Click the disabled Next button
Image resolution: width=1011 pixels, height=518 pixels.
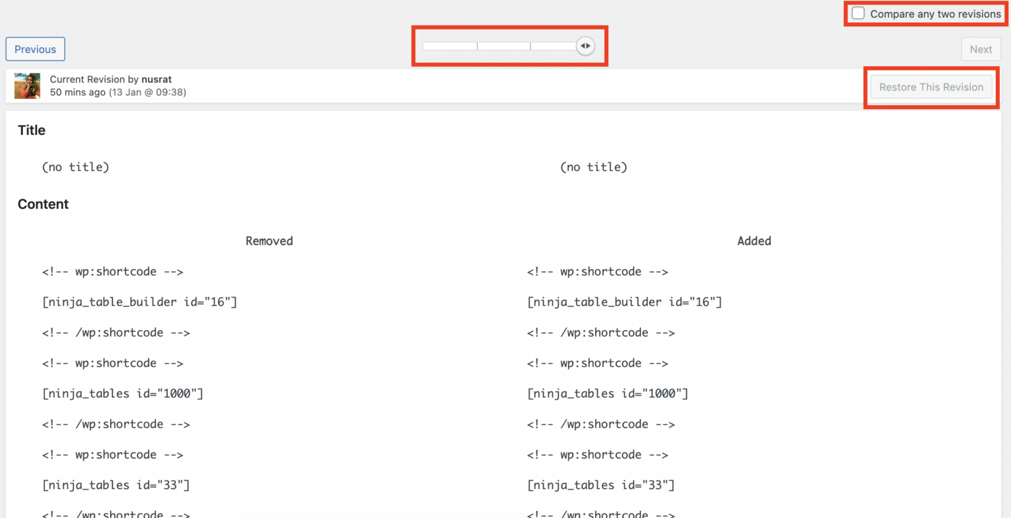(981, 49)
